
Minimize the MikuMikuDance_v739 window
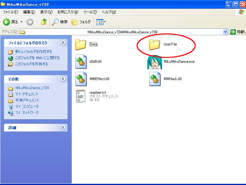(229, 4)
